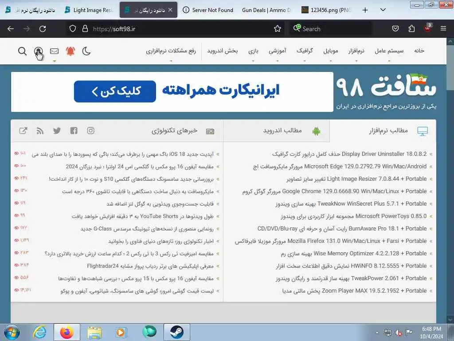This screenshot has width=454, height=341.
Task: Click the external link icon in news header
Action: coord(23,131)
